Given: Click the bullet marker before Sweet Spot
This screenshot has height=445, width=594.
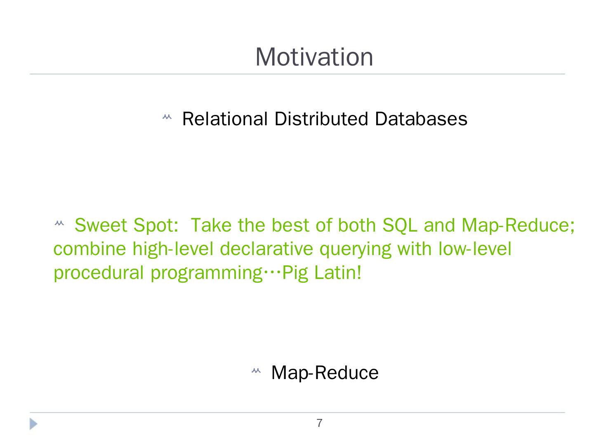Looking at the screenshot, I should [59, 224].
